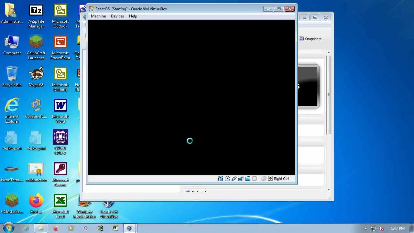The width and height of the screenshot is (414, 233).
Task: Minimize the ReactOS VirtualBox VM window
Action: tap(268, 9)
